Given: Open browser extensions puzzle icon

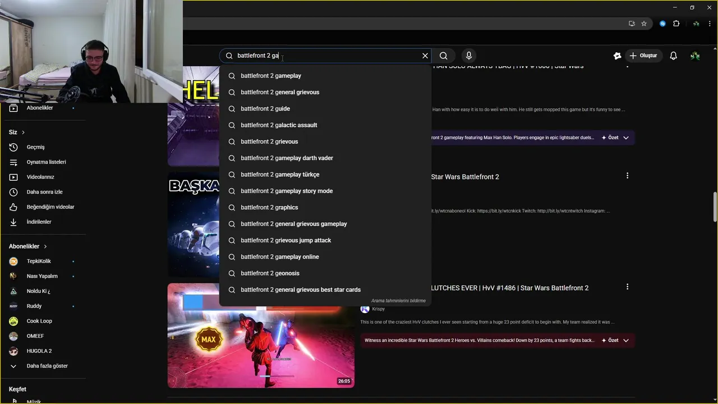Looking at the screenshot, I should tap(676, 24).
